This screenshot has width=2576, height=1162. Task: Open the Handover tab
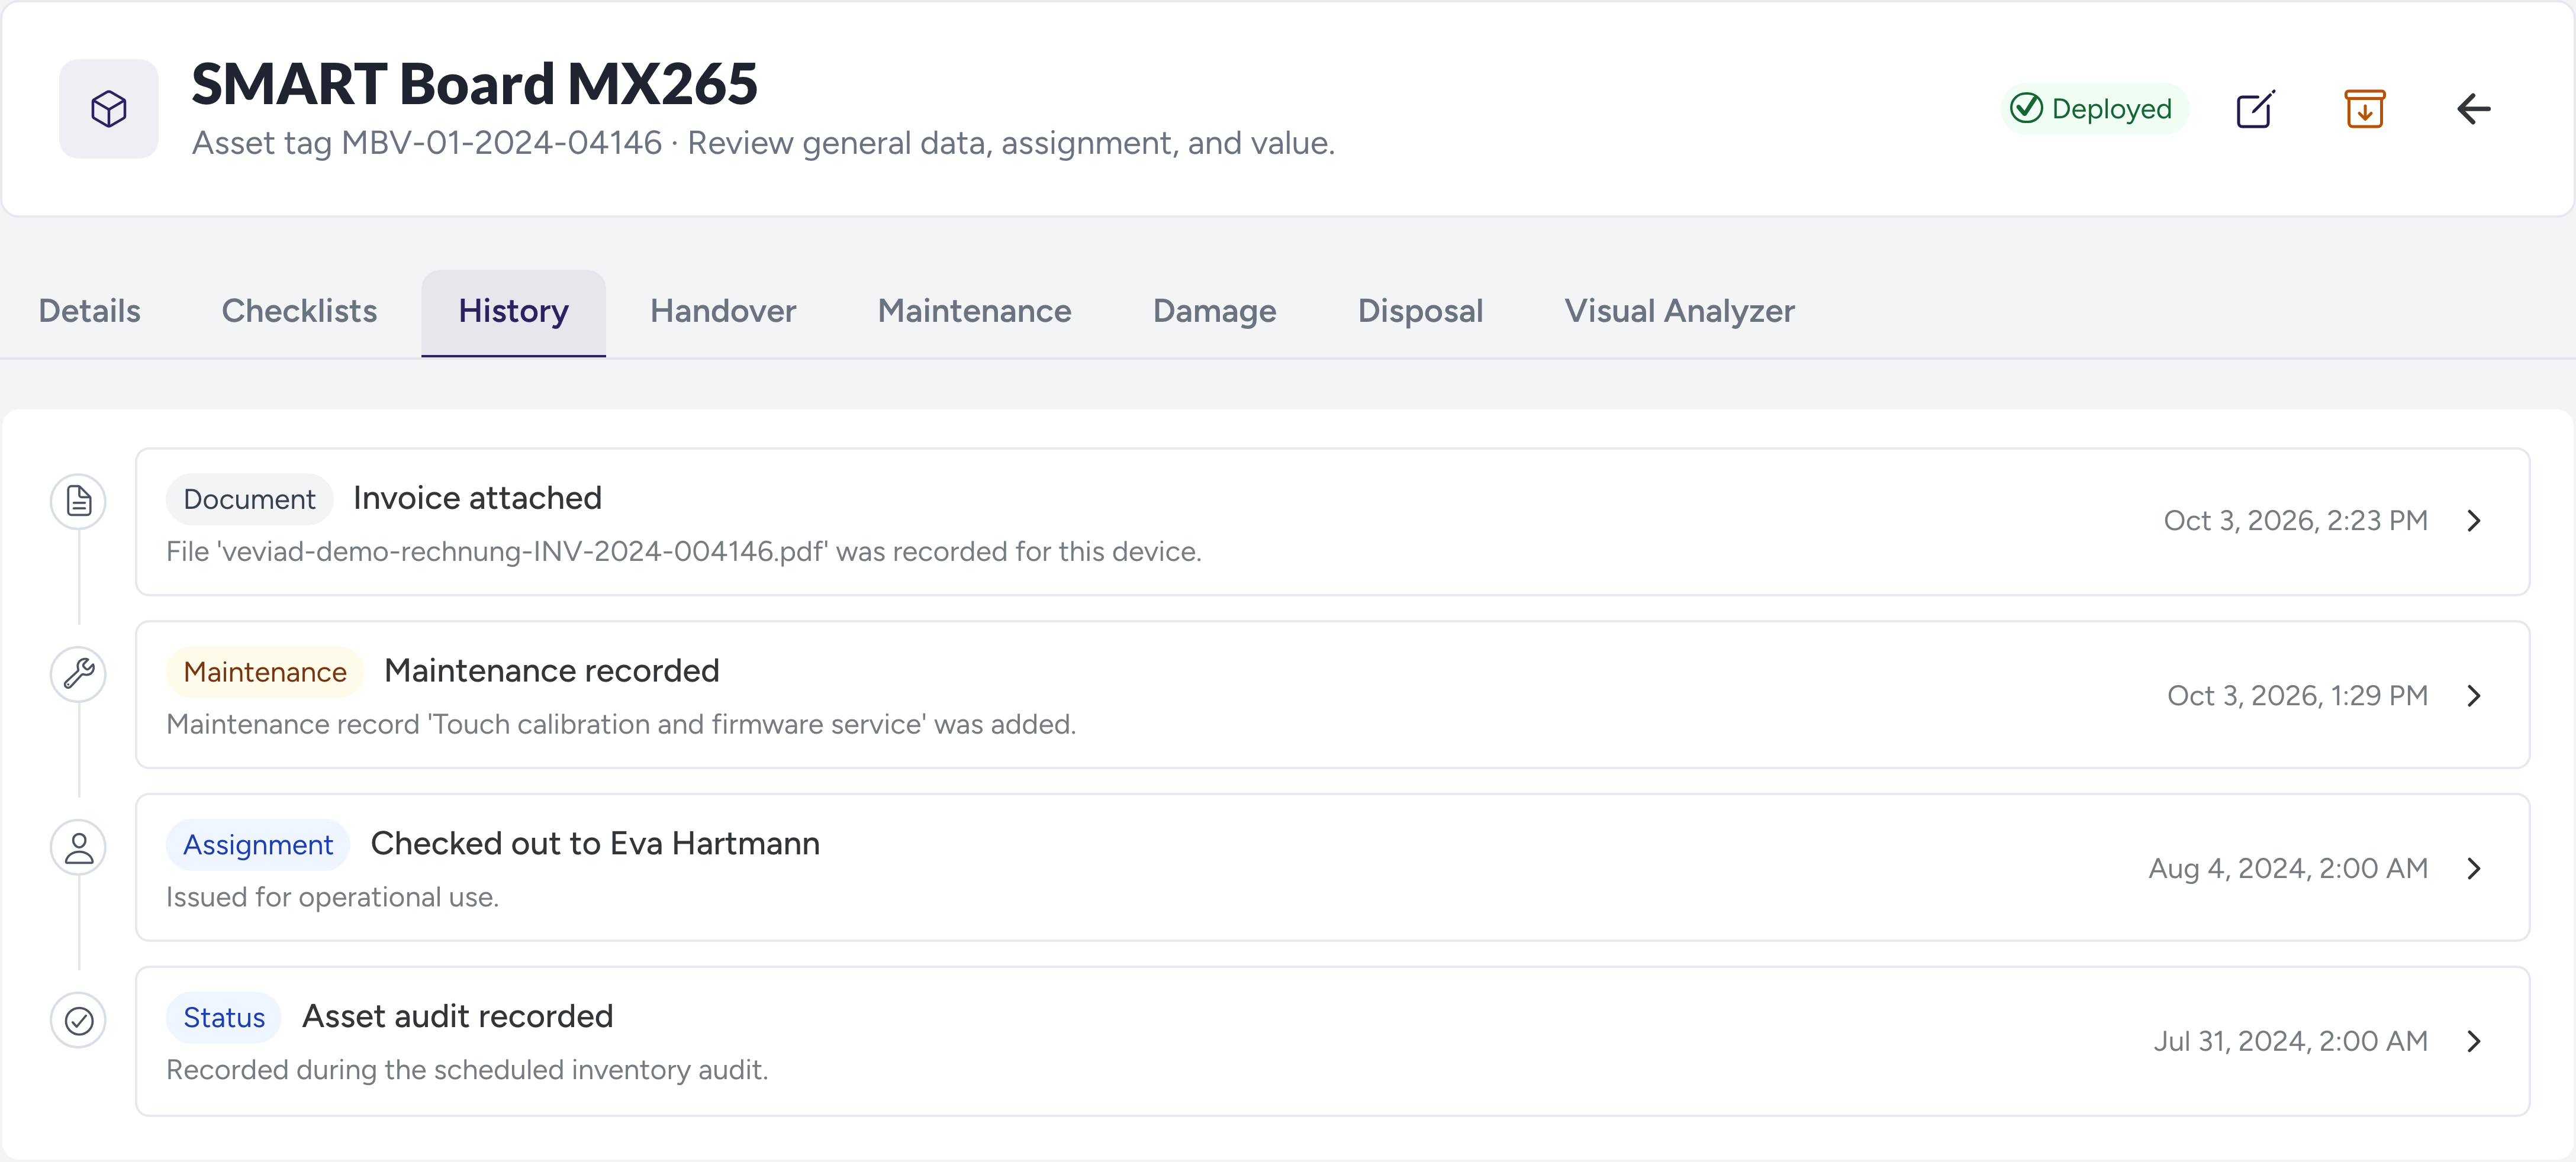(723, 312)
